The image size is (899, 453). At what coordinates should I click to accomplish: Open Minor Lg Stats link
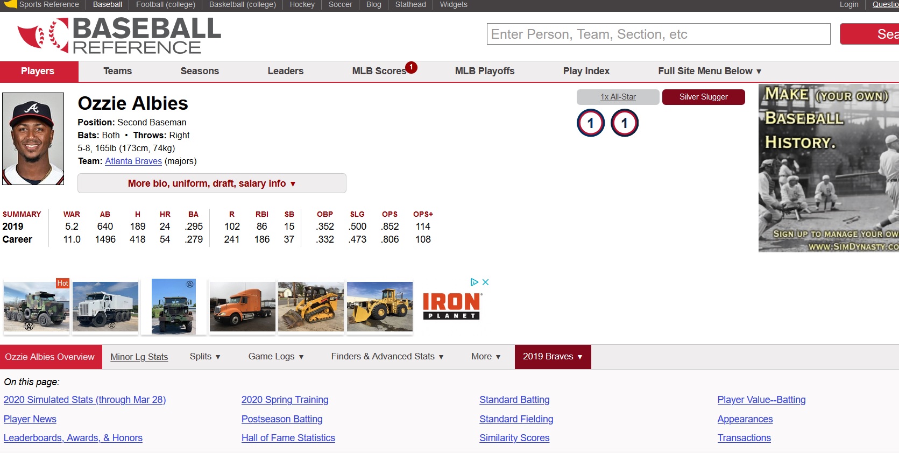(x=139, y=357)
